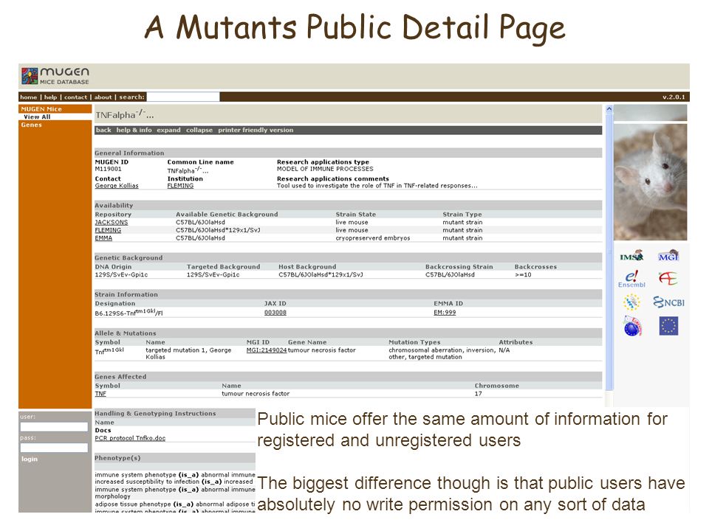Click the version label v.2.0.1
Image resolution: width=709 pixels, height=531 pixels.
pyautogui.click(x=674, y=97)
